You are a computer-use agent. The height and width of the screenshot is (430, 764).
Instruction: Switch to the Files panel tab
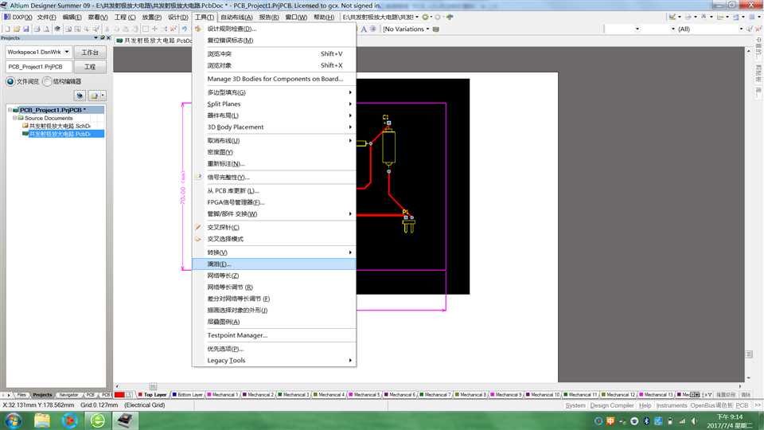pos(21,394)
